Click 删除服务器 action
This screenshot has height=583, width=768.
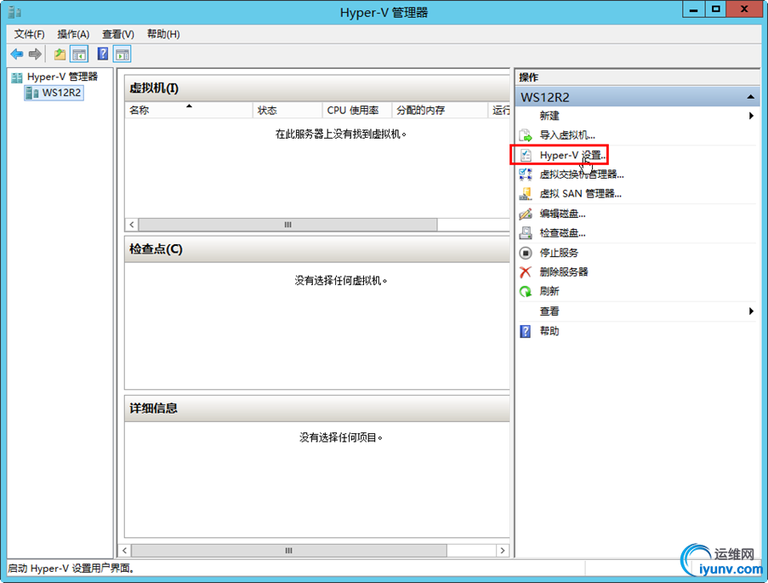tap(564, 271)
